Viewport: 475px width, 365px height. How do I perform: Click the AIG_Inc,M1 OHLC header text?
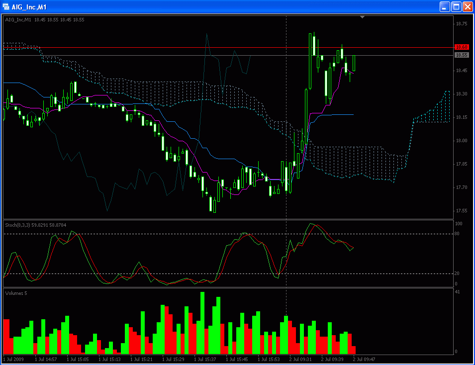click(x=45, y=20)
